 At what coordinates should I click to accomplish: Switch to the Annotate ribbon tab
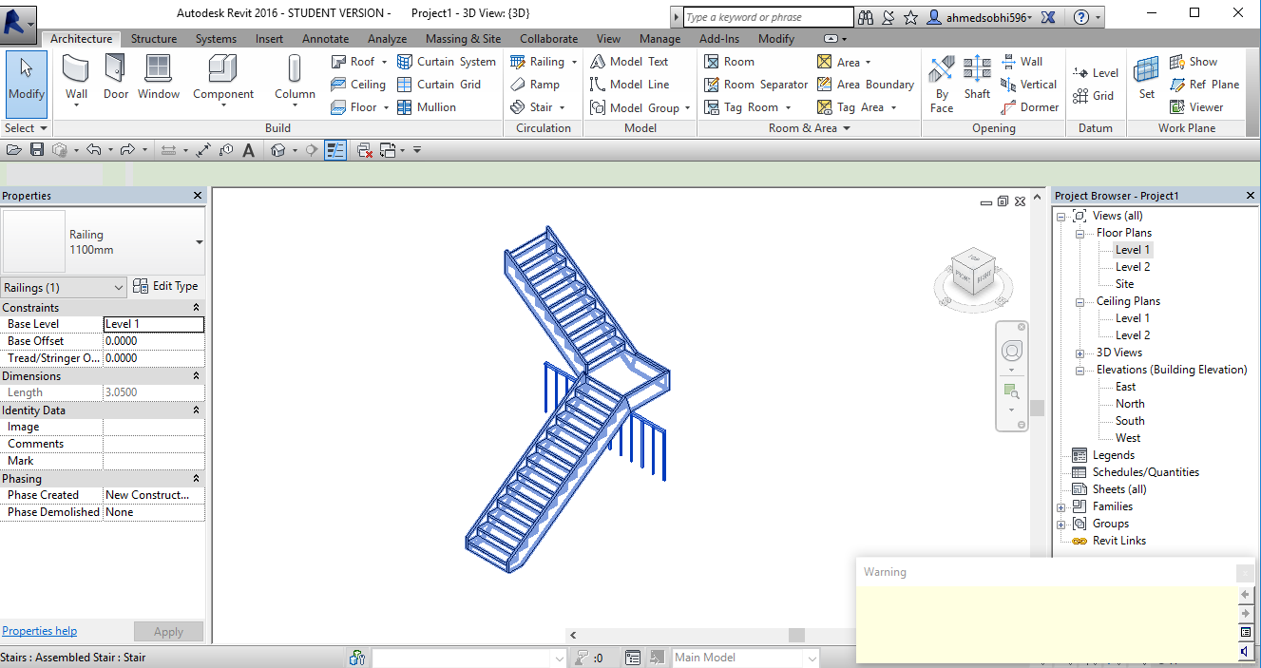coord(325,39)
